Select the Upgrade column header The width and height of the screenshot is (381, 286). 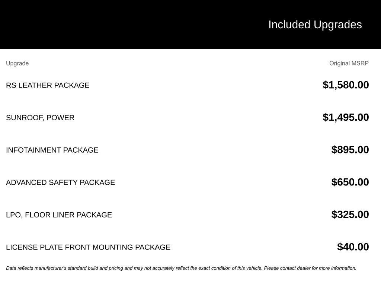(17, 63)
